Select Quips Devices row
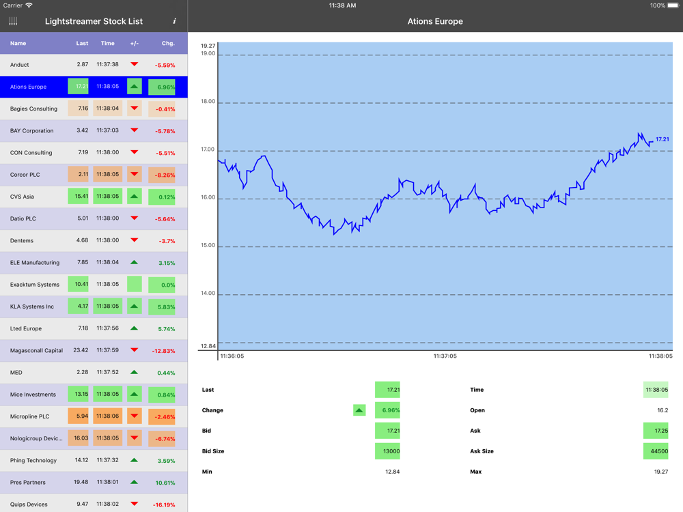This screenshot has width=683, height=512. point(29,504)
